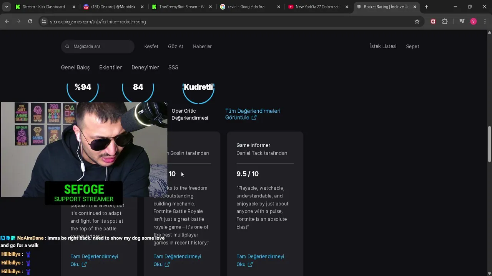Select the Deneyimler tab

[x=145, y=67]
